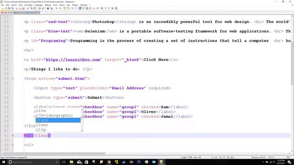
Task: Toggle the highlighted Indent Guide button
Action: [x=79, y=8]
